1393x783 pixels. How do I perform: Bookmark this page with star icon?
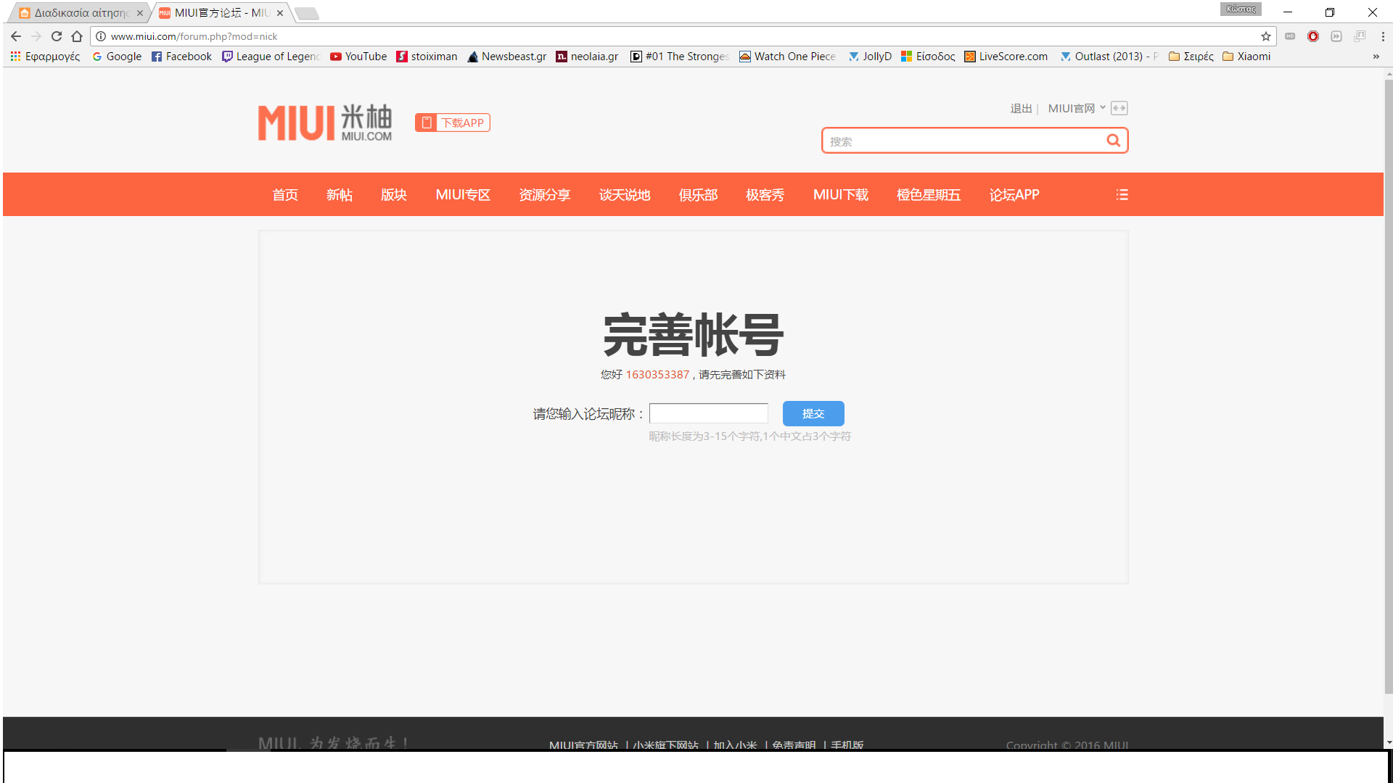pyautogui.click(x=1265, y=36)
